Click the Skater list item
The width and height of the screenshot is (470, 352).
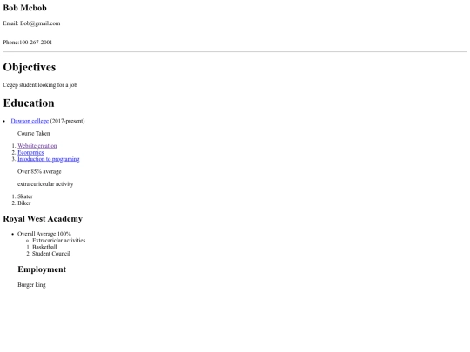[25, 196]
